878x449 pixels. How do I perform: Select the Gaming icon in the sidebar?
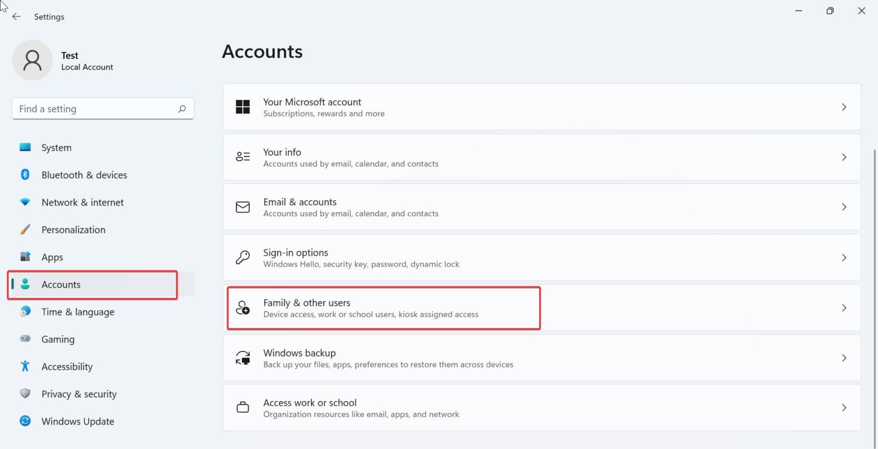coord(26,339)
